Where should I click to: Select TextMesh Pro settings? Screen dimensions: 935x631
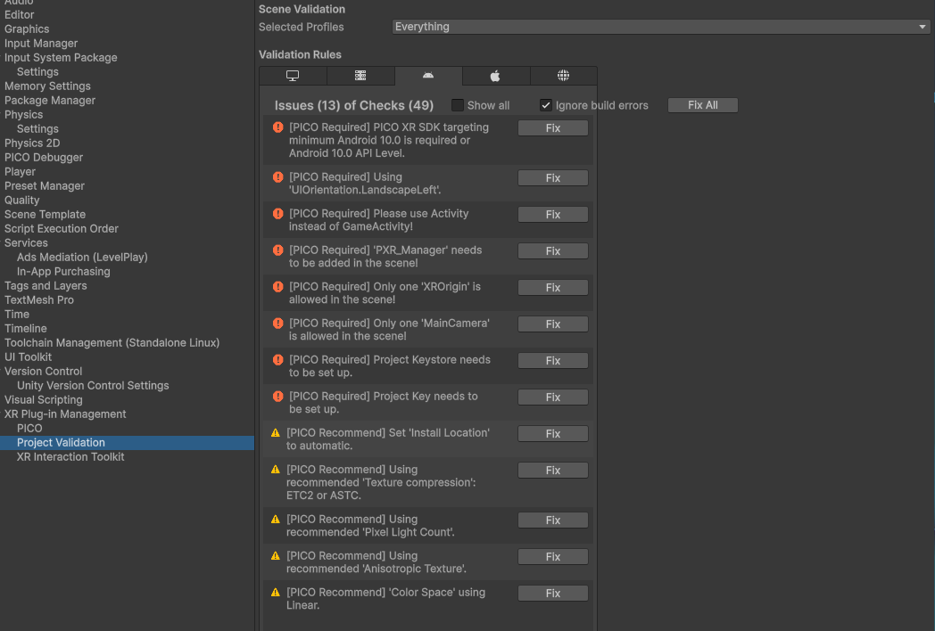pos(39,300)
